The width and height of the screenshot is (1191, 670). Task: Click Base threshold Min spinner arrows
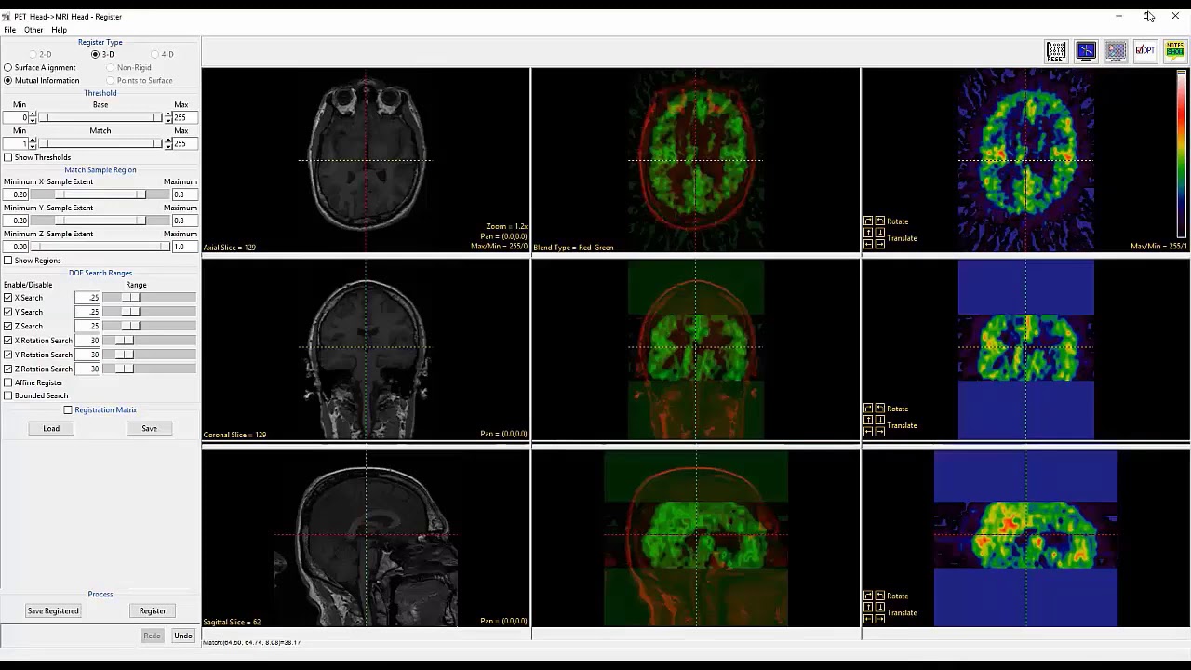tap(33, 117)
